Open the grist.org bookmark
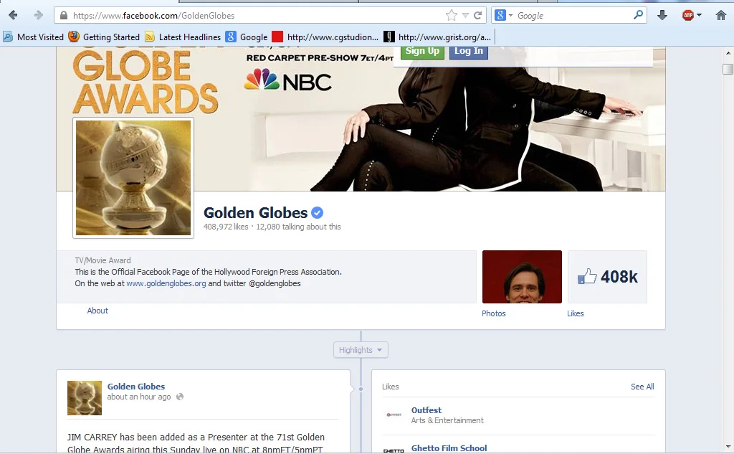The height and width of the screenshot is (454, 734). [x=437, y=37]
